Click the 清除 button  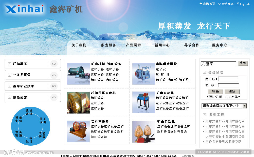(x=232, y=92)
